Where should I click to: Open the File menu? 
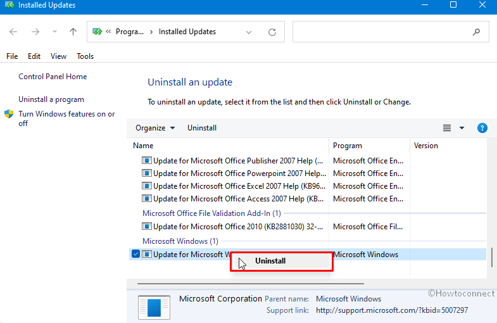12,56
